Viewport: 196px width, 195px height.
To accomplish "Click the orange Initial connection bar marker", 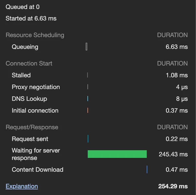I will pyautogui.click(x=88, y=111).
